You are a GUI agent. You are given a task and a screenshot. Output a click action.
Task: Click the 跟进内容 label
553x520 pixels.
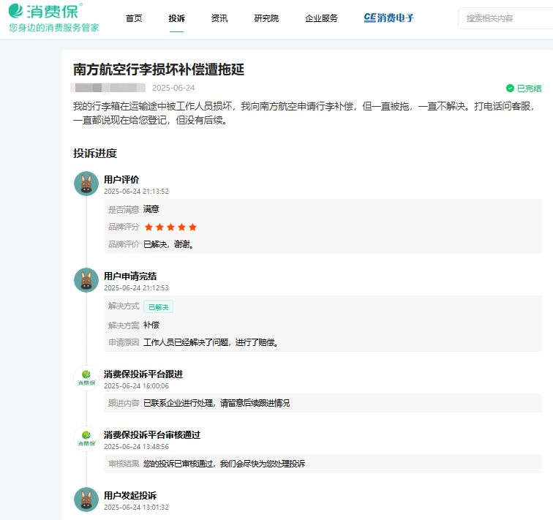tap(124, 403)
